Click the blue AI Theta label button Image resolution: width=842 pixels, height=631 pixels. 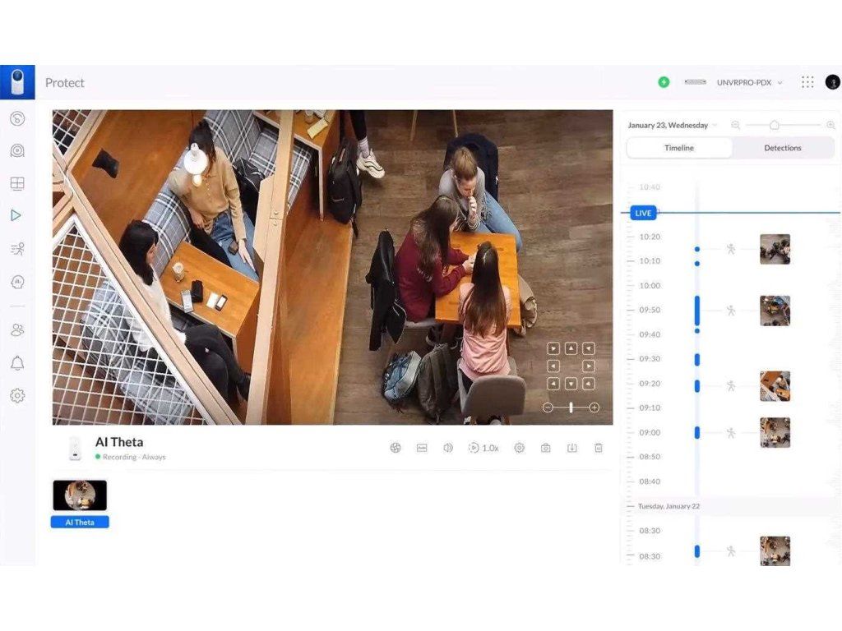pos(80,522)
